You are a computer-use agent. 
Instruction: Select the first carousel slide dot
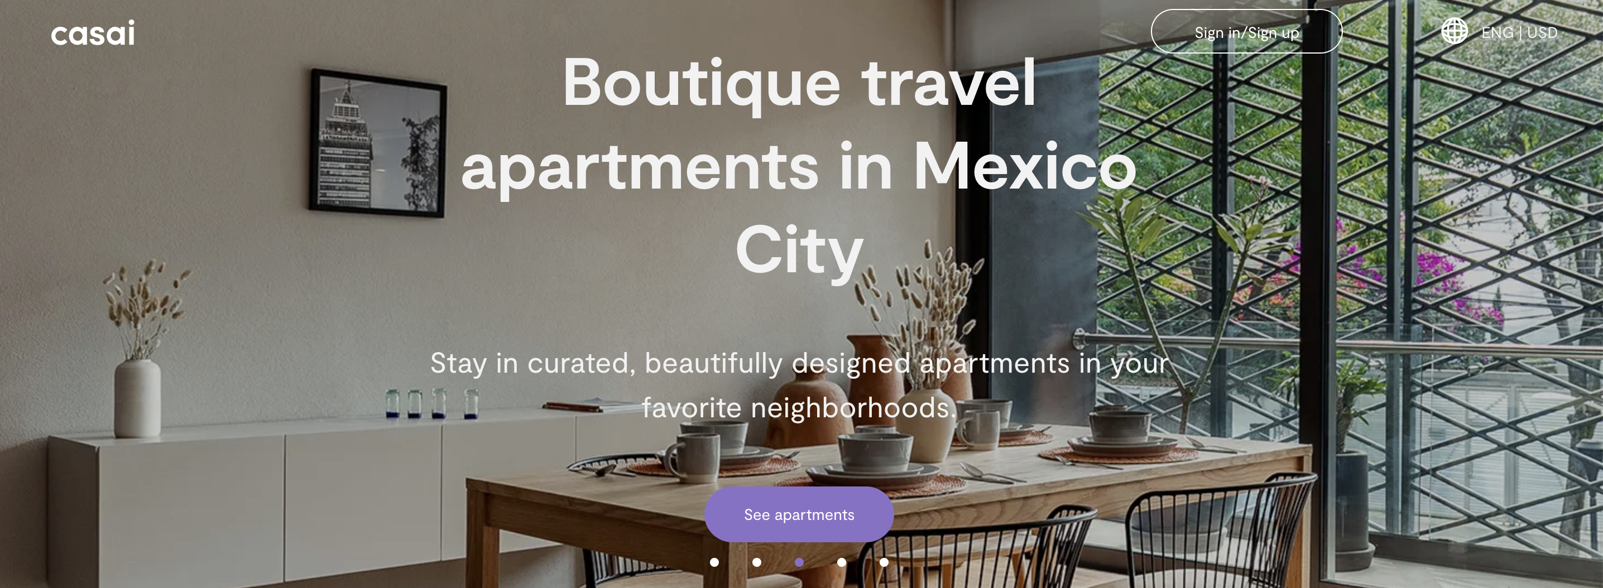[x=714, y=562]
